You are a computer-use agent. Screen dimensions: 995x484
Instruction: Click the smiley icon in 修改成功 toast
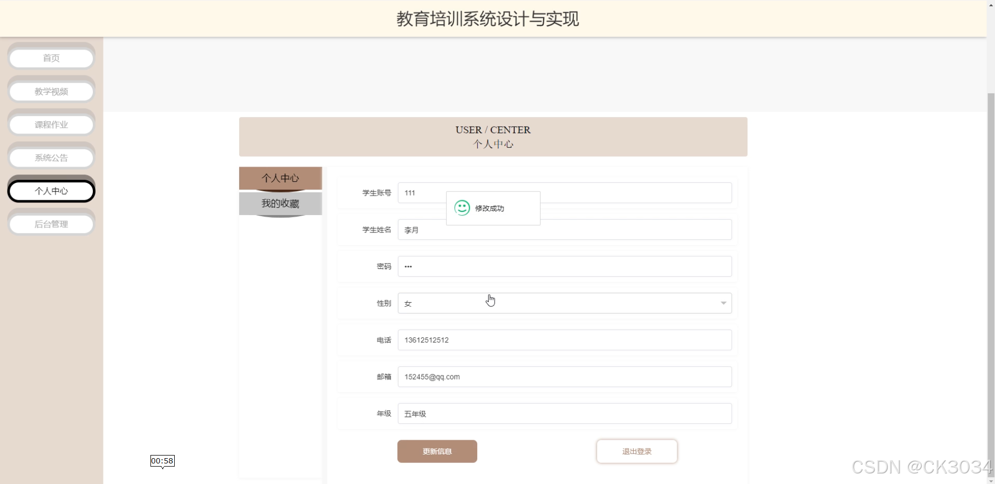[x=462, y=208]
